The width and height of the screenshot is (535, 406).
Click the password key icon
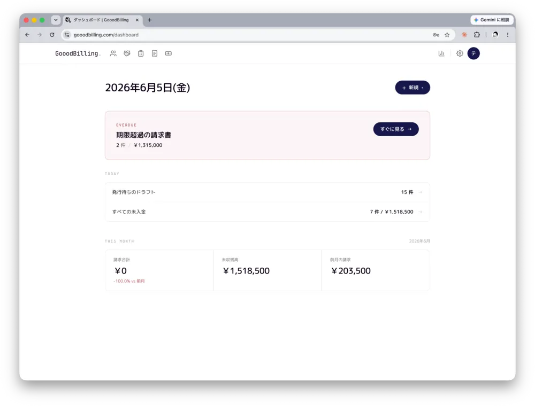pyautogui.click(x=436, y=35)
